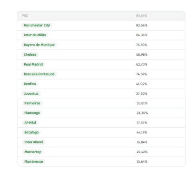Open the Palmeiras team link
The height and width of the screenshot is (179, 191).
pyautogui.click(x=32, y=103)
